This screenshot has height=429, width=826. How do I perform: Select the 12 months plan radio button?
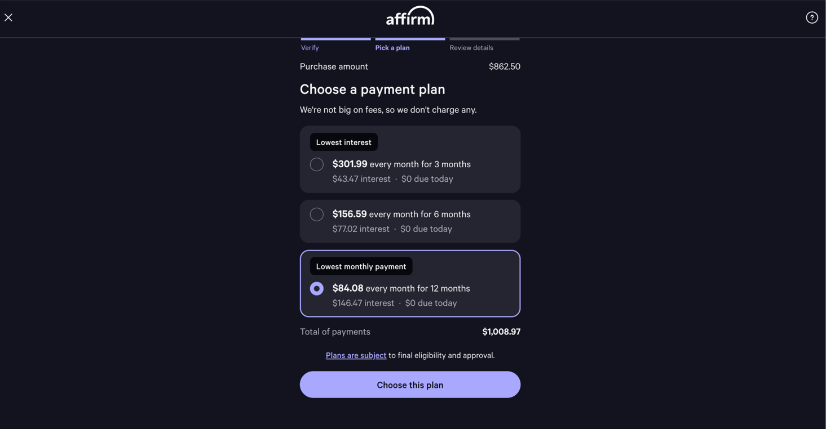point(317,289)
